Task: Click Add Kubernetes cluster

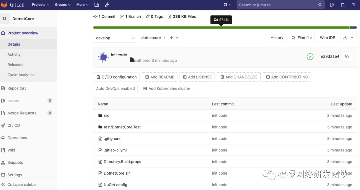Action: click(x=167, y=89)
